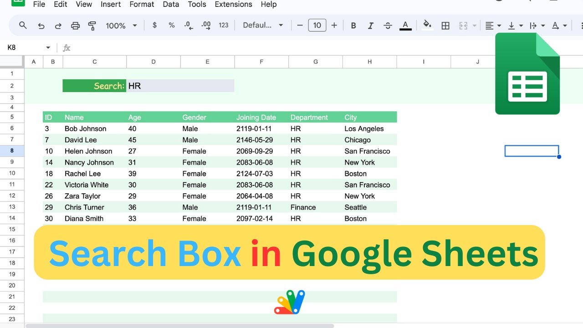Click the horizontal scrollbar at bottom
The image size is (583, 328).
[x=180, y=326]
